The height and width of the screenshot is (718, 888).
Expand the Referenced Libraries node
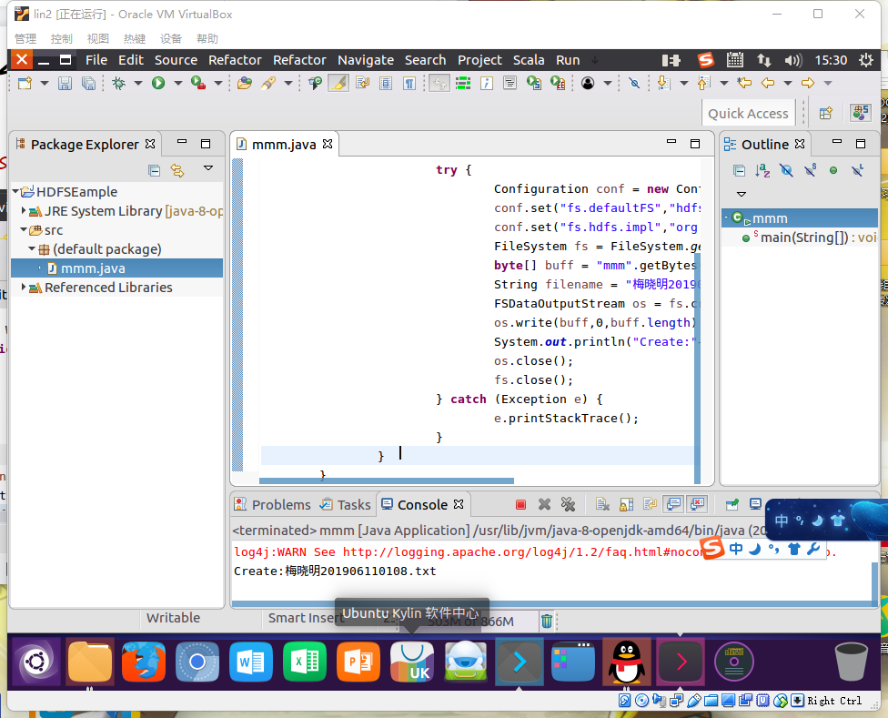(x=24, y=287)
